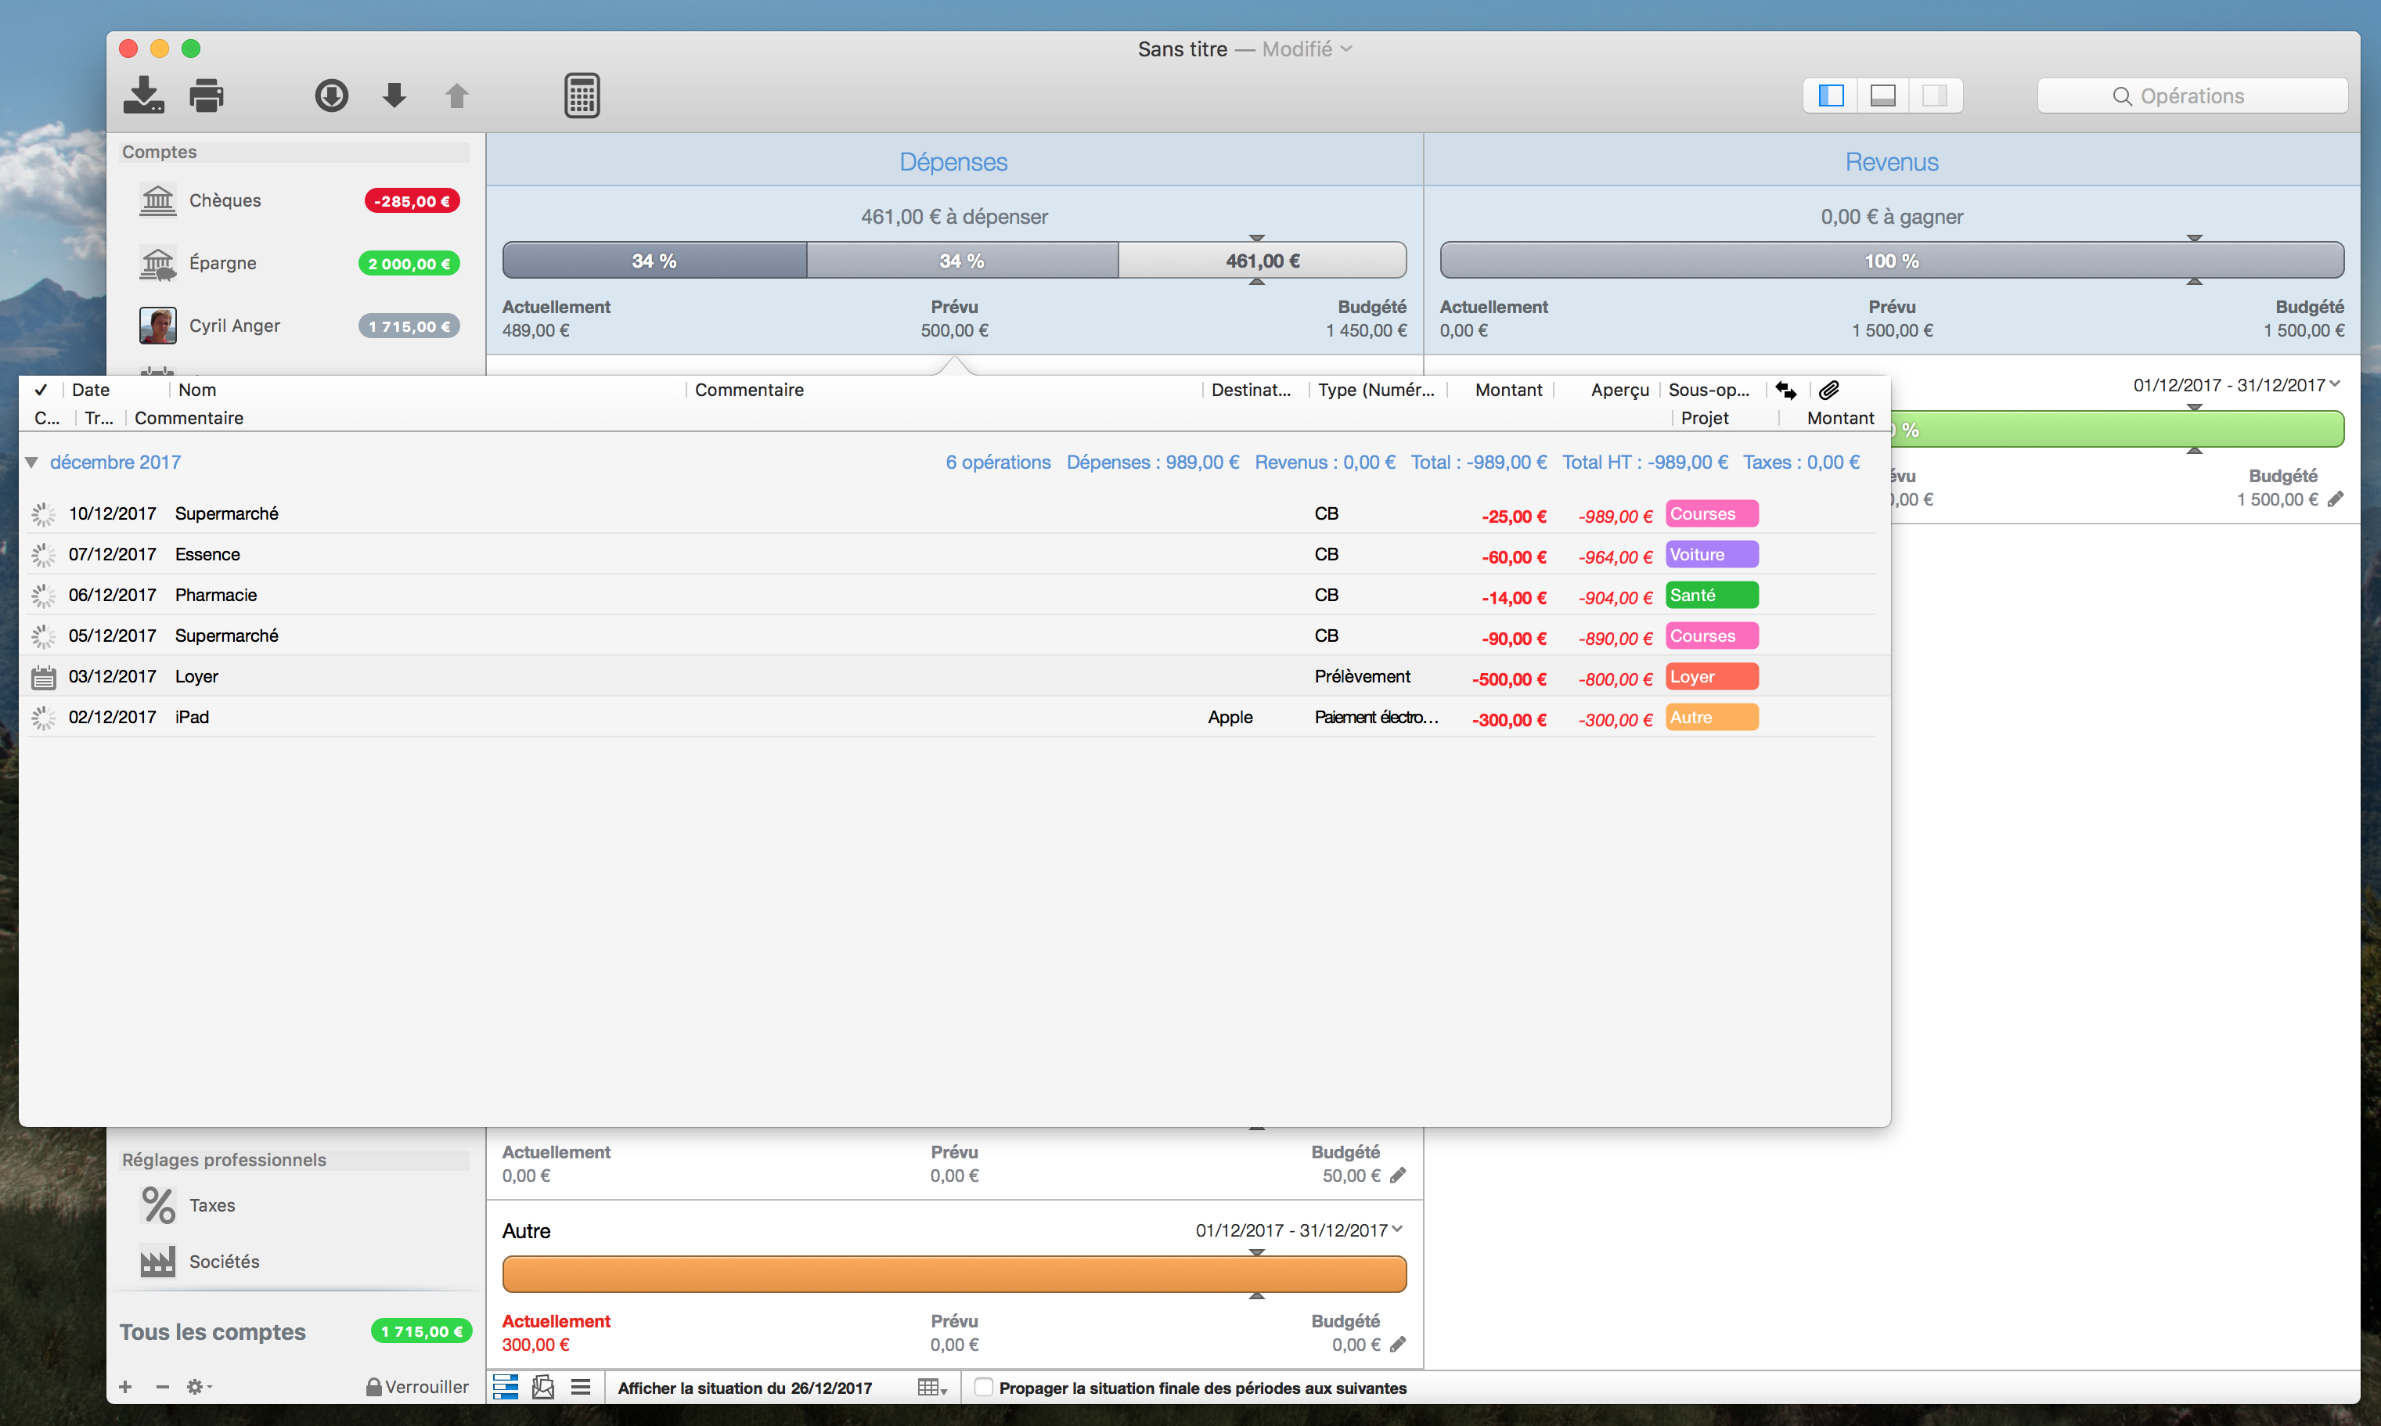Open the table layout dropdown
The image size is (2381, 1426).
point(932,1388)
